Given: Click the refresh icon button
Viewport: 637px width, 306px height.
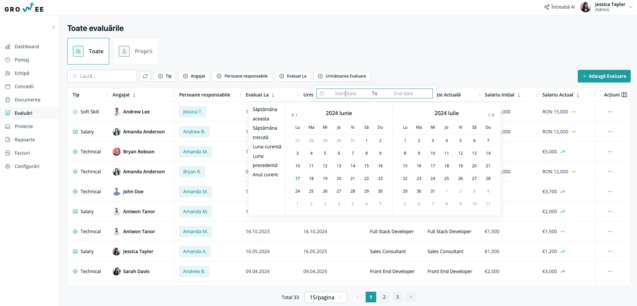Looking at the screenshot, I should pyautogui.click(x=145, y=76).
